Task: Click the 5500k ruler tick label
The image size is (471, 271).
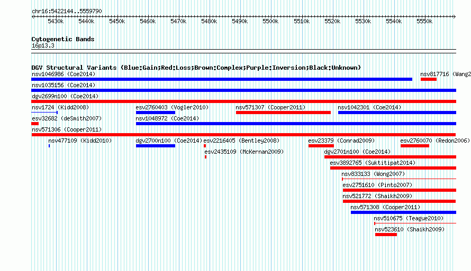Action: (270, 21)
